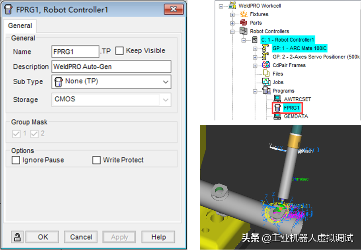Screen dimensions: 361x250
Task: Toggle the Ignore Pause option
Action: coord(16,160)
